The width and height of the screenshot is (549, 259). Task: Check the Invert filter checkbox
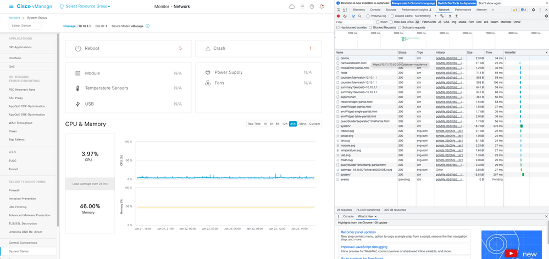tap(378, 22)
